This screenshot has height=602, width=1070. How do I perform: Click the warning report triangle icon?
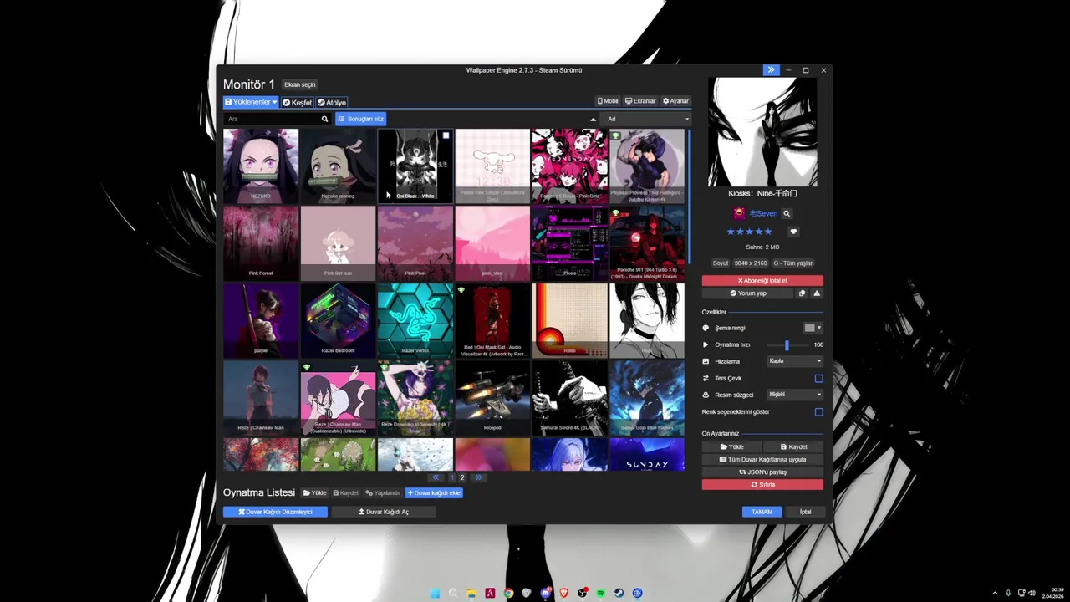[817, 293]
